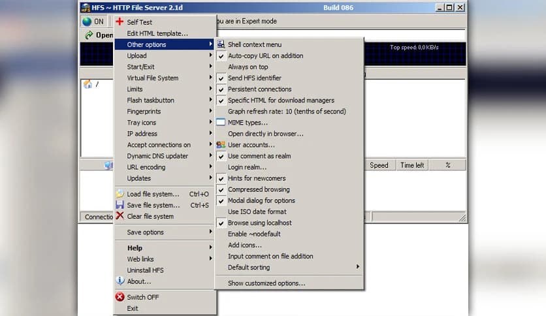546x316 pixels.
Task: Open the Web links submenu
Action: pyautogui.click(x=165, y=259)
